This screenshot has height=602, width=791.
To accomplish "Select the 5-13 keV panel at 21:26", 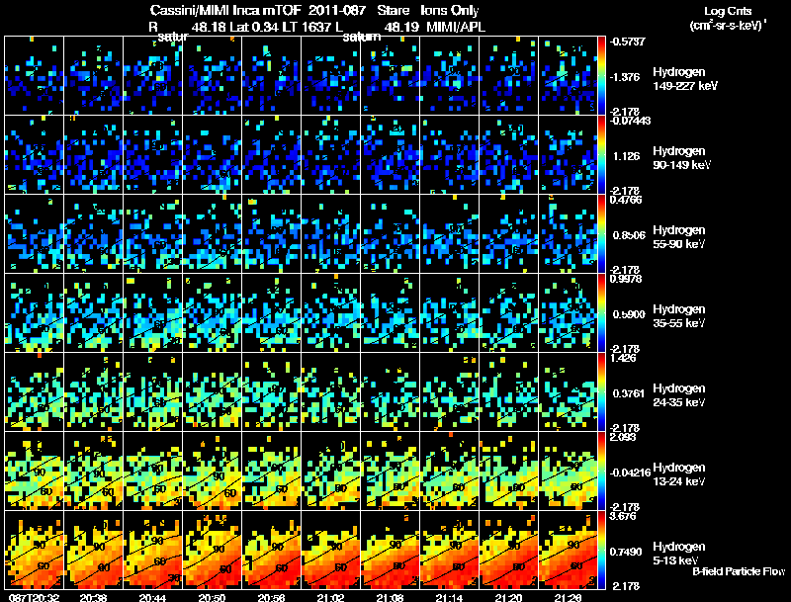I will coord(569,551).
